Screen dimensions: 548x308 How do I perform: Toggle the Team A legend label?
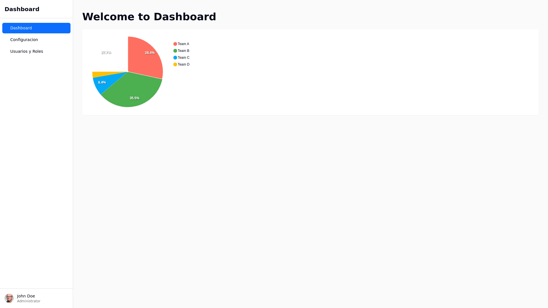[x=184, y=44]
